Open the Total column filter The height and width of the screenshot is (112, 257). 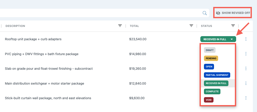(191, 26)
